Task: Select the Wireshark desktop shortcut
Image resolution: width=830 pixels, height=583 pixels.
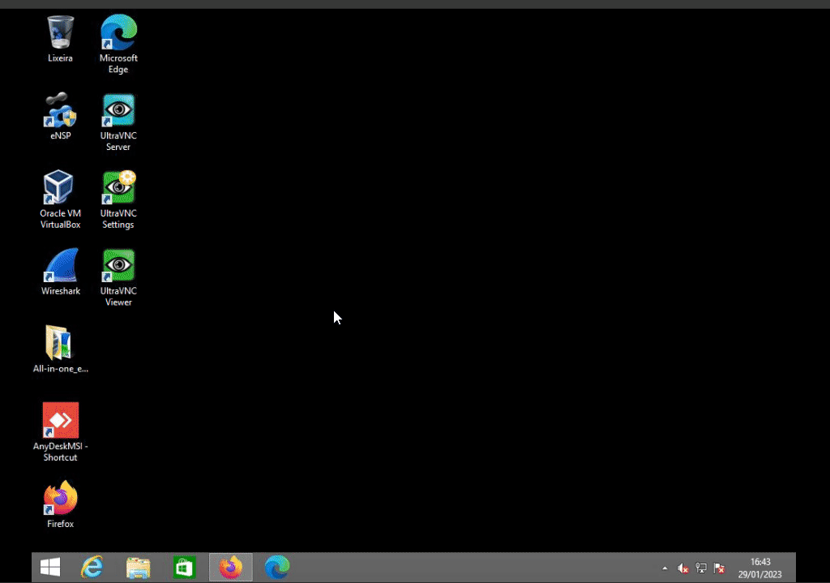Action: click(x=60, y=272)
